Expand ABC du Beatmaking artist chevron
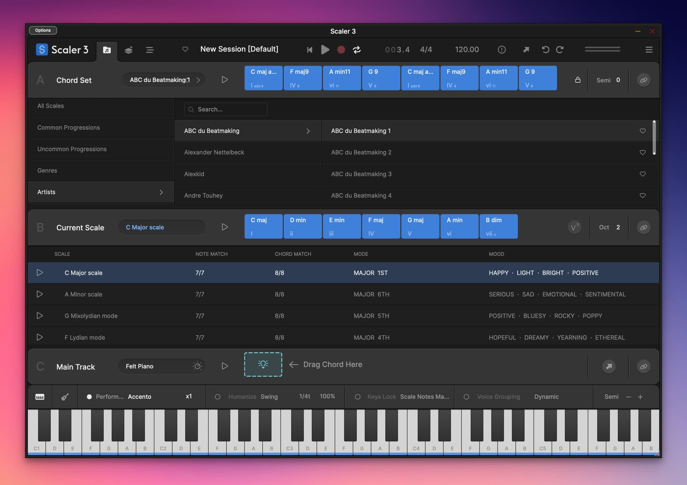Image resolution: width=687 pixels, height=485 pixels. (308, 131)
